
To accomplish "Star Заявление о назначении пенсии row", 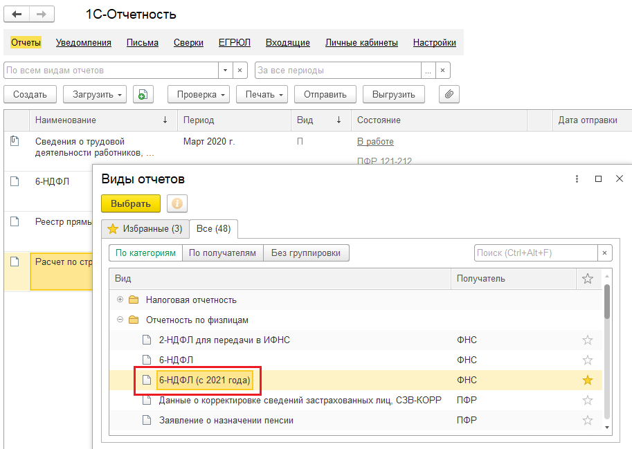I will point(587,420).
